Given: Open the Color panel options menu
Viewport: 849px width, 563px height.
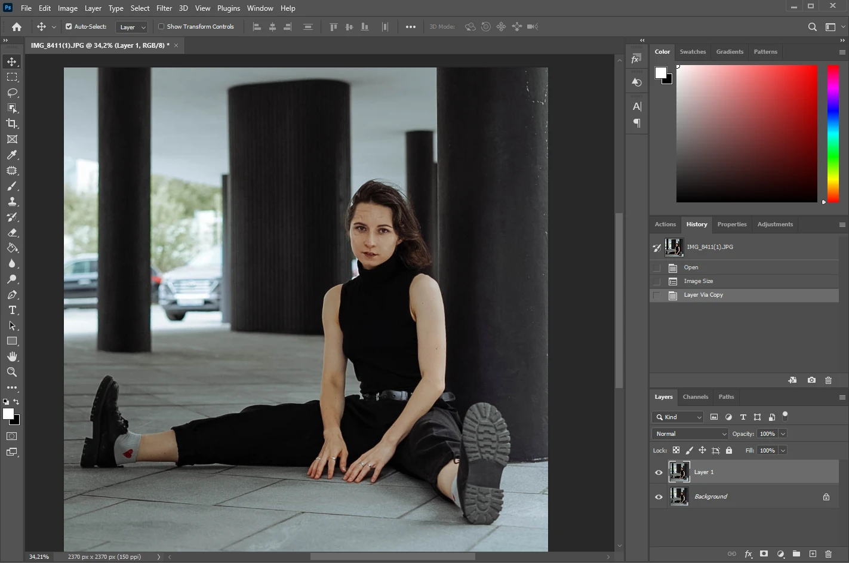Looking at the screenshot, I should point(842,52).
